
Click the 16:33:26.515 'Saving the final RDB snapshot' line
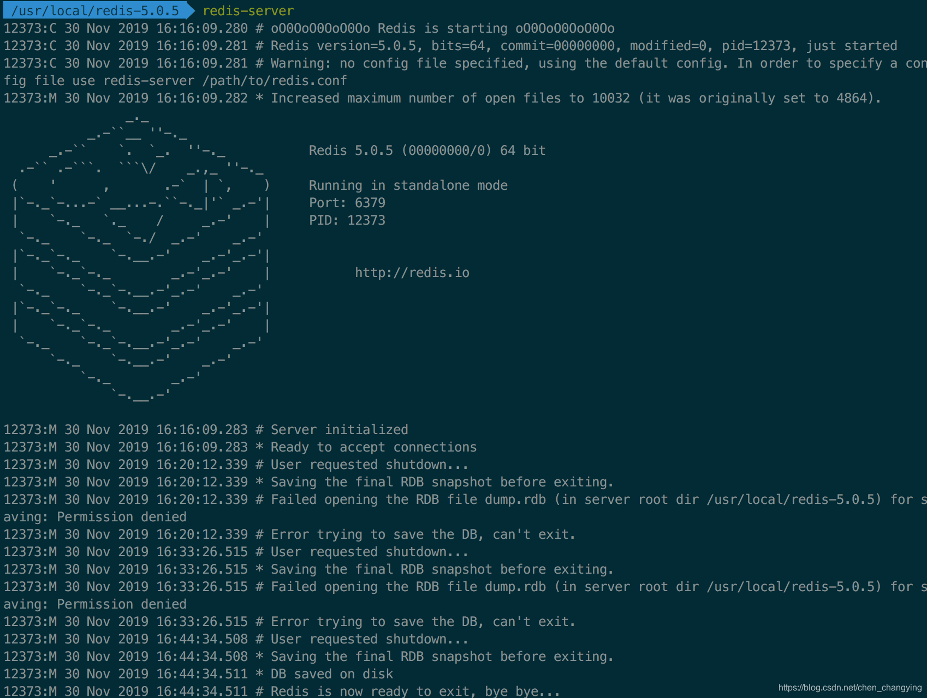[x=308, y=569]
